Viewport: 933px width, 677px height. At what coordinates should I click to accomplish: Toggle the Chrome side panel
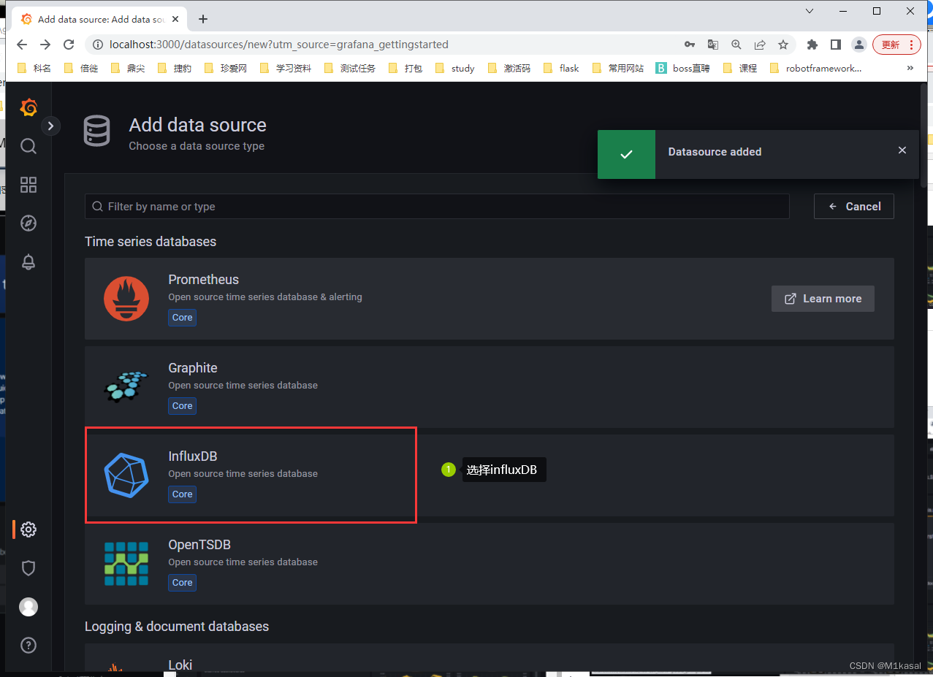(x=836, y=45)
